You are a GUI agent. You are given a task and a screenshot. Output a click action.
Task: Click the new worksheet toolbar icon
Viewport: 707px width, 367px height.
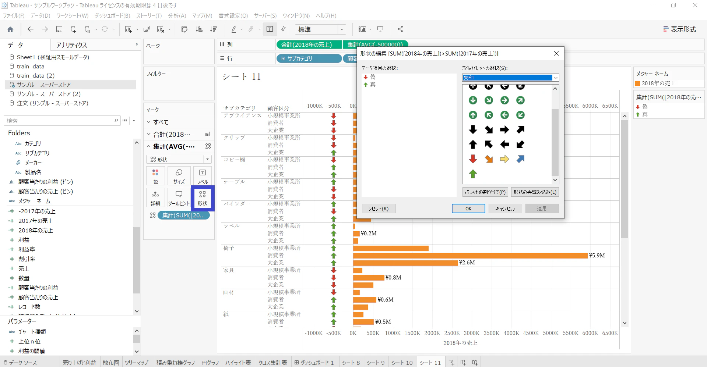128,29
